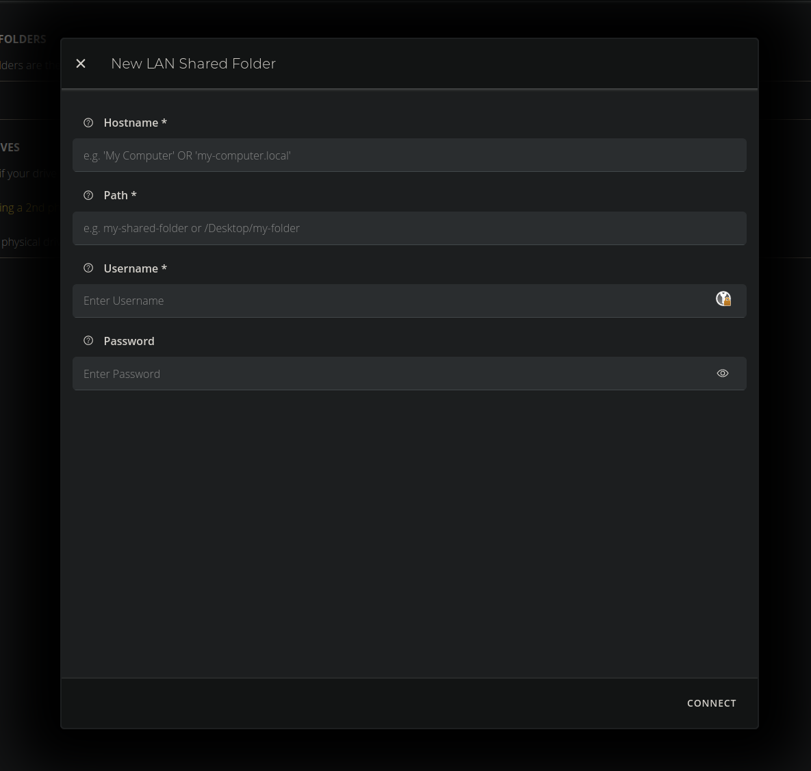Toggle password visibility with the eye icon
The width and height of the screenshot is (811, 771).
click(723, 373)
